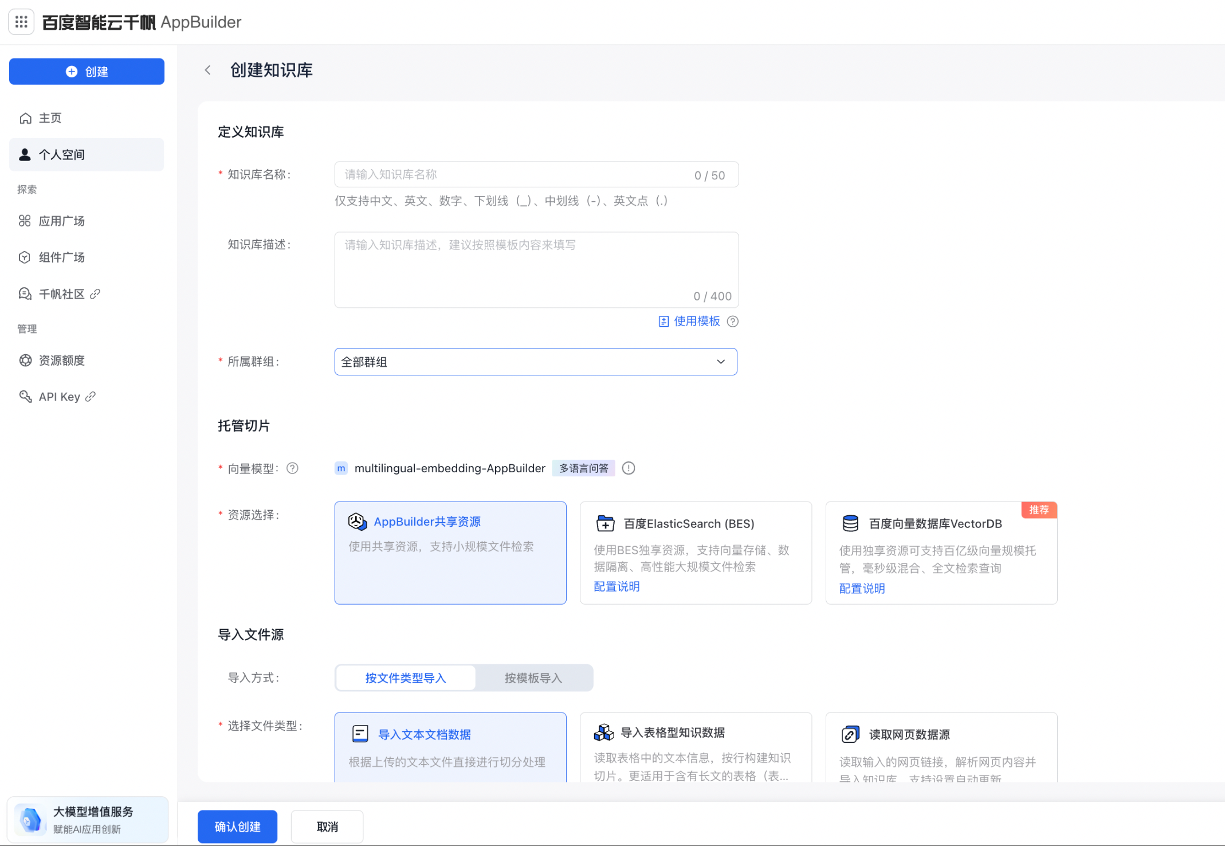Click the VectorDB database icon
The image size is (1225, 846).
click(x=851, y=523)
